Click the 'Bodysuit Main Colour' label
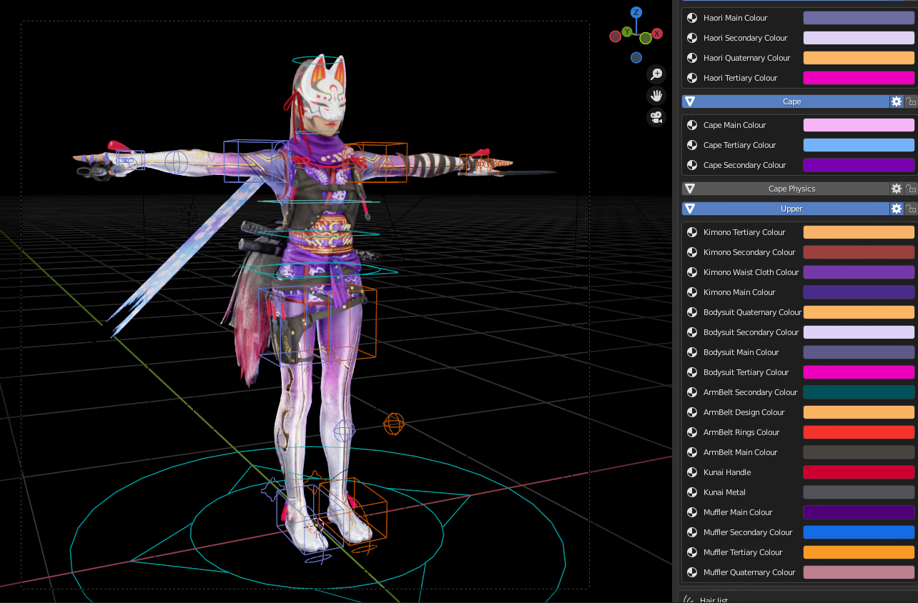918x603 pixels. point(741,352)
